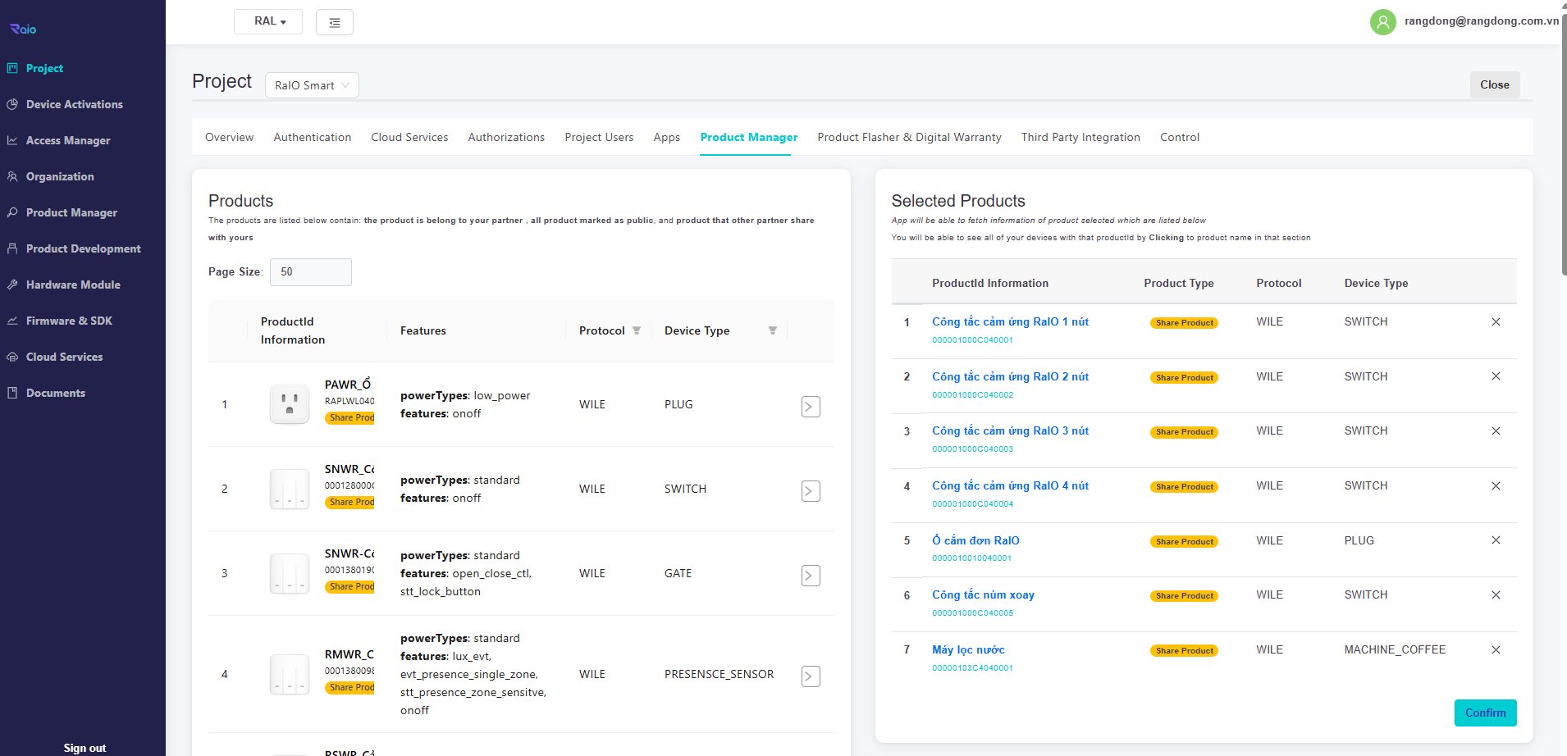This screenshot has height=756, width=1567.
Task: Open Device Type column filter icon
Action: pyautogui.click(x=773, y=330)
